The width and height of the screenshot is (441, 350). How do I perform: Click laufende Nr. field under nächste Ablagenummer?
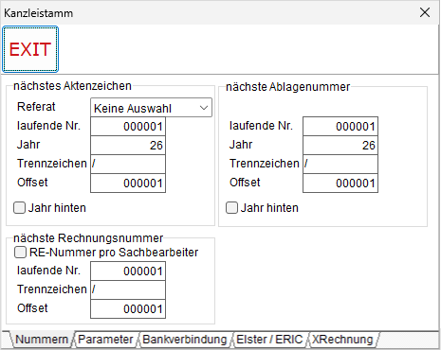340,126
